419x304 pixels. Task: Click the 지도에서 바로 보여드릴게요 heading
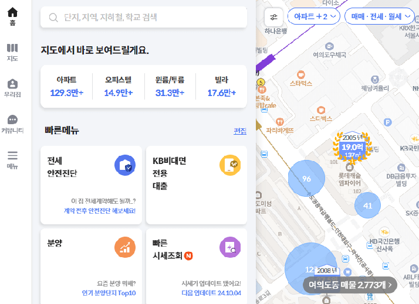[94, 50]
